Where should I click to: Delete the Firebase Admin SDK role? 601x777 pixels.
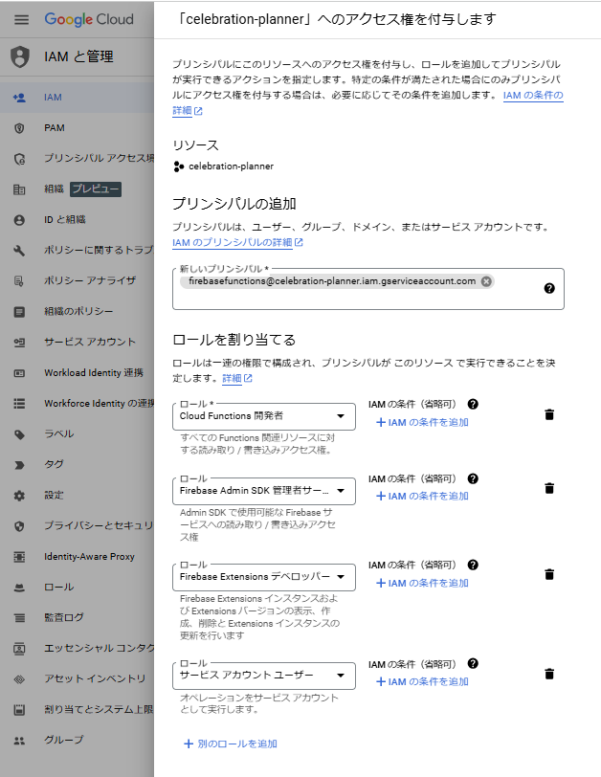(x=549, y=489)
